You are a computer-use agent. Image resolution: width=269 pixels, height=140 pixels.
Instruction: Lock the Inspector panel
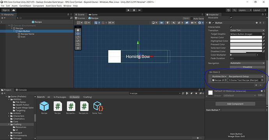click(x=263, y=14)
